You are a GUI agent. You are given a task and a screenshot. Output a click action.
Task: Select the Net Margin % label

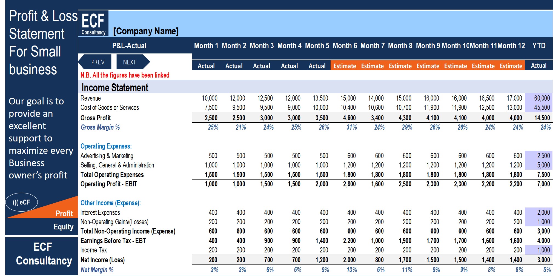coord(97,270)
